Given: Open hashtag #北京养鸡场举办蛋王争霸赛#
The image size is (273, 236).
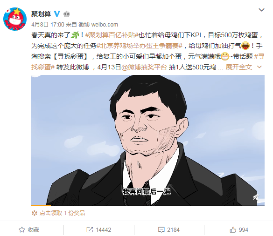Looking at the screenshot, I should pos(140,46).
